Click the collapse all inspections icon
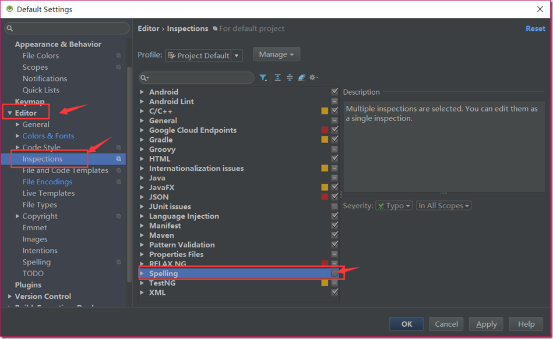 (x=290, y=77)
